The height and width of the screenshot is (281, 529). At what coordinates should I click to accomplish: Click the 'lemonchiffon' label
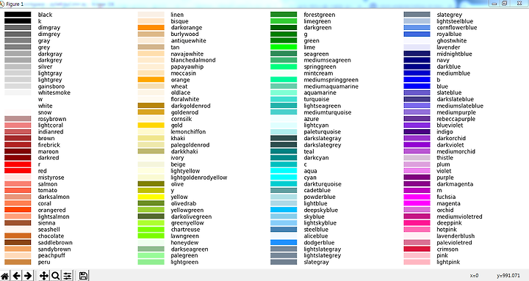pos(188,132)
